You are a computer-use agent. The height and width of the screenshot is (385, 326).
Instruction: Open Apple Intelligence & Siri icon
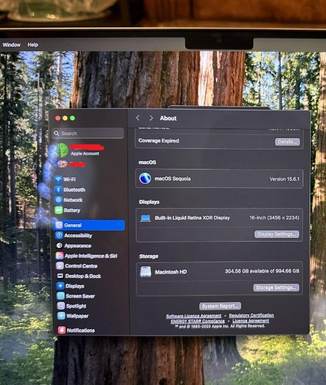[x=59, y=256]
